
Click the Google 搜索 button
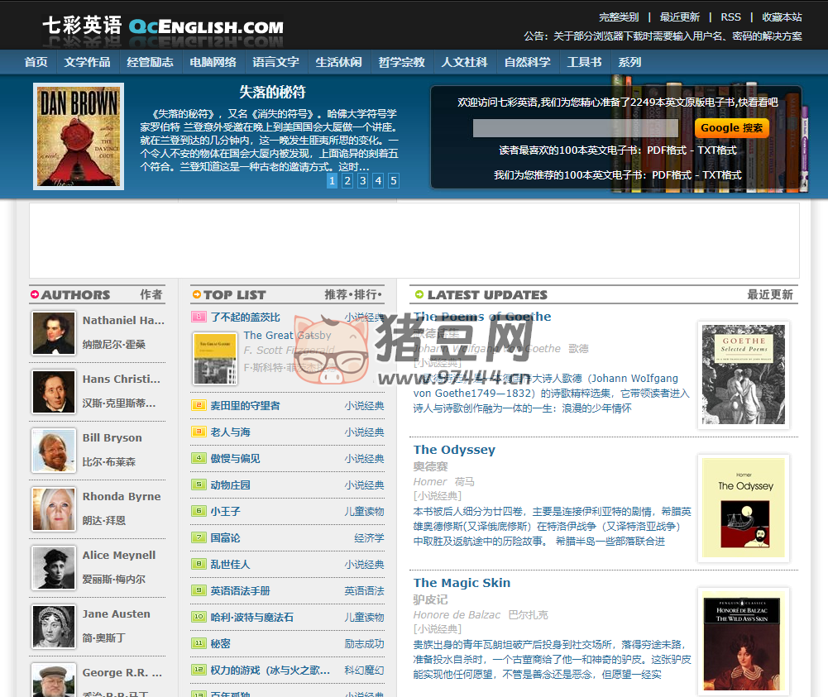pos(731,128)
